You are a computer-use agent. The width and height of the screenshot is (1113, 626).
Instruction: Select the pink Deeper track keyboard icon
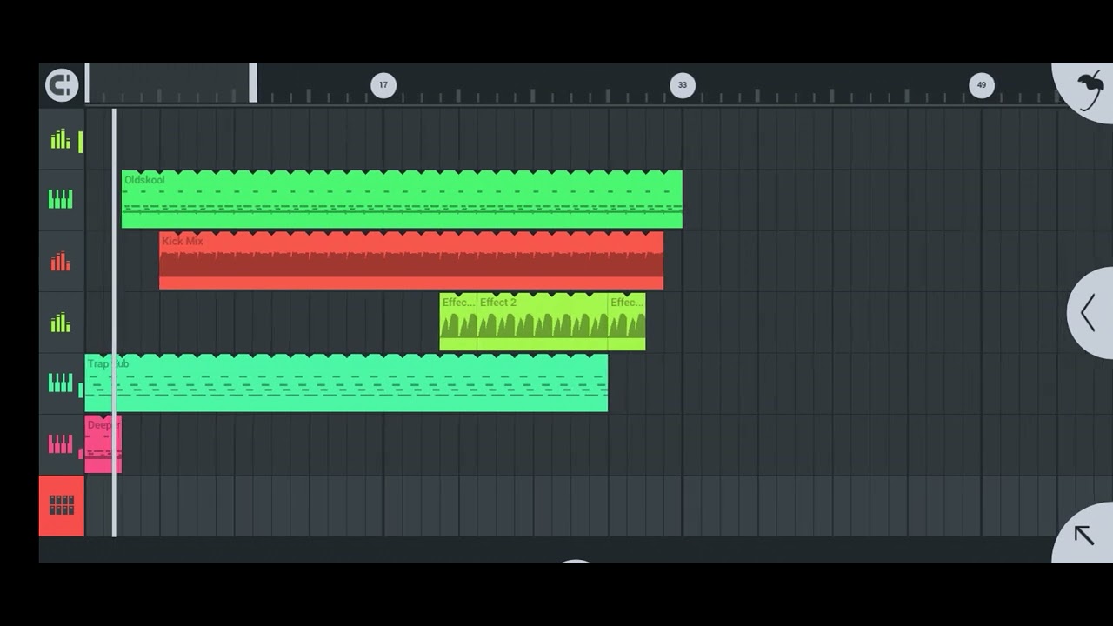61,444
